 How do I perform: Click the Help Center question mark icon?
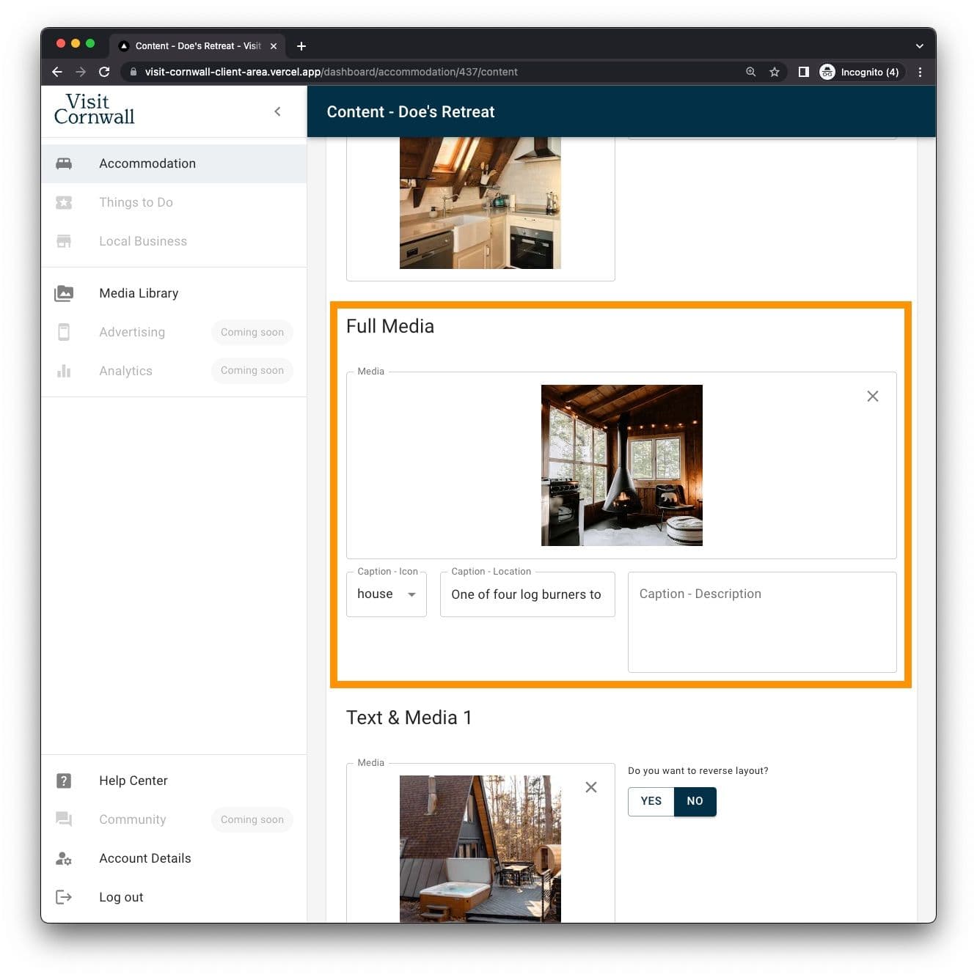point(64,781)
